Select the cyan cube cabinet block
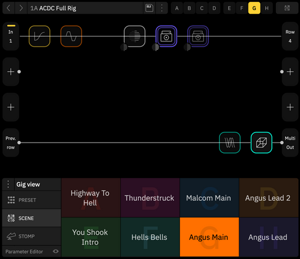The image size is (300, 259). [262, 143]
